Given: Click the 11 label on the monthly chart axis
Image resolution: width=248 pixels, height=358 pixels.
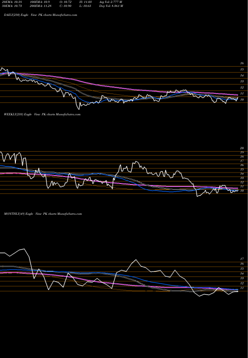Looking at the screenshot, I should click(x=242, y=288).
